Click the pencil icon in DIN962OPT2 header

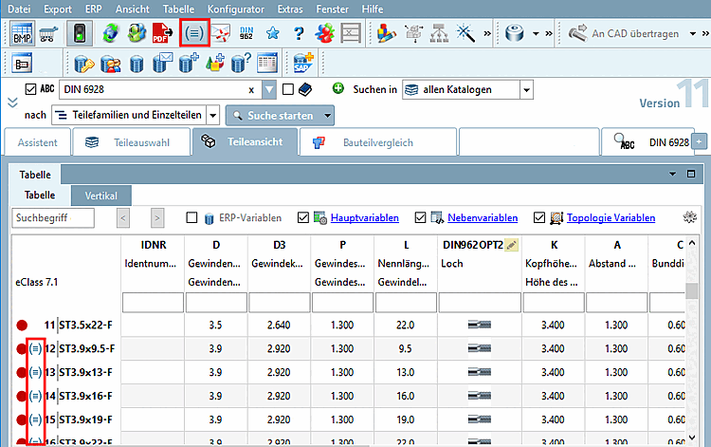click(512, 245)
